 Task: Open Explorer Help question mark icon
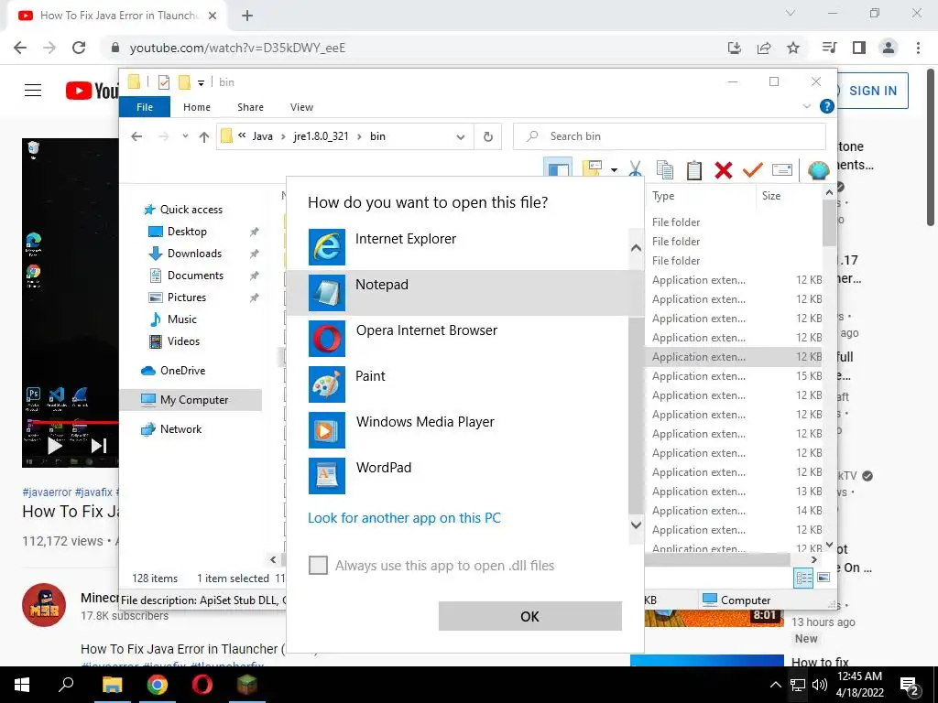coord(827,106)
